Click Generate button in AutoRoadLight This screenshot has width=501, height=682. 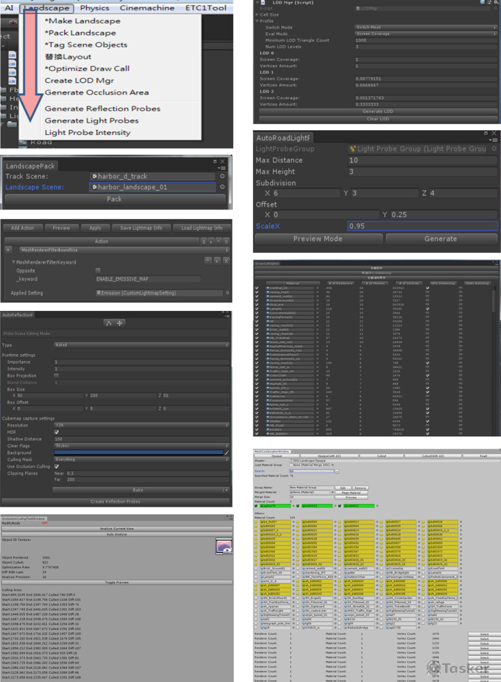pyautogui.click(x=441, y=239)
